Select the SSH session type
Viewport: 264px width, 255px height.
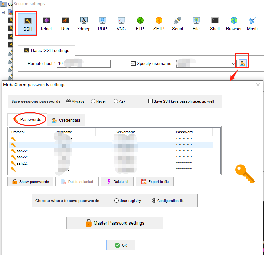28,24
